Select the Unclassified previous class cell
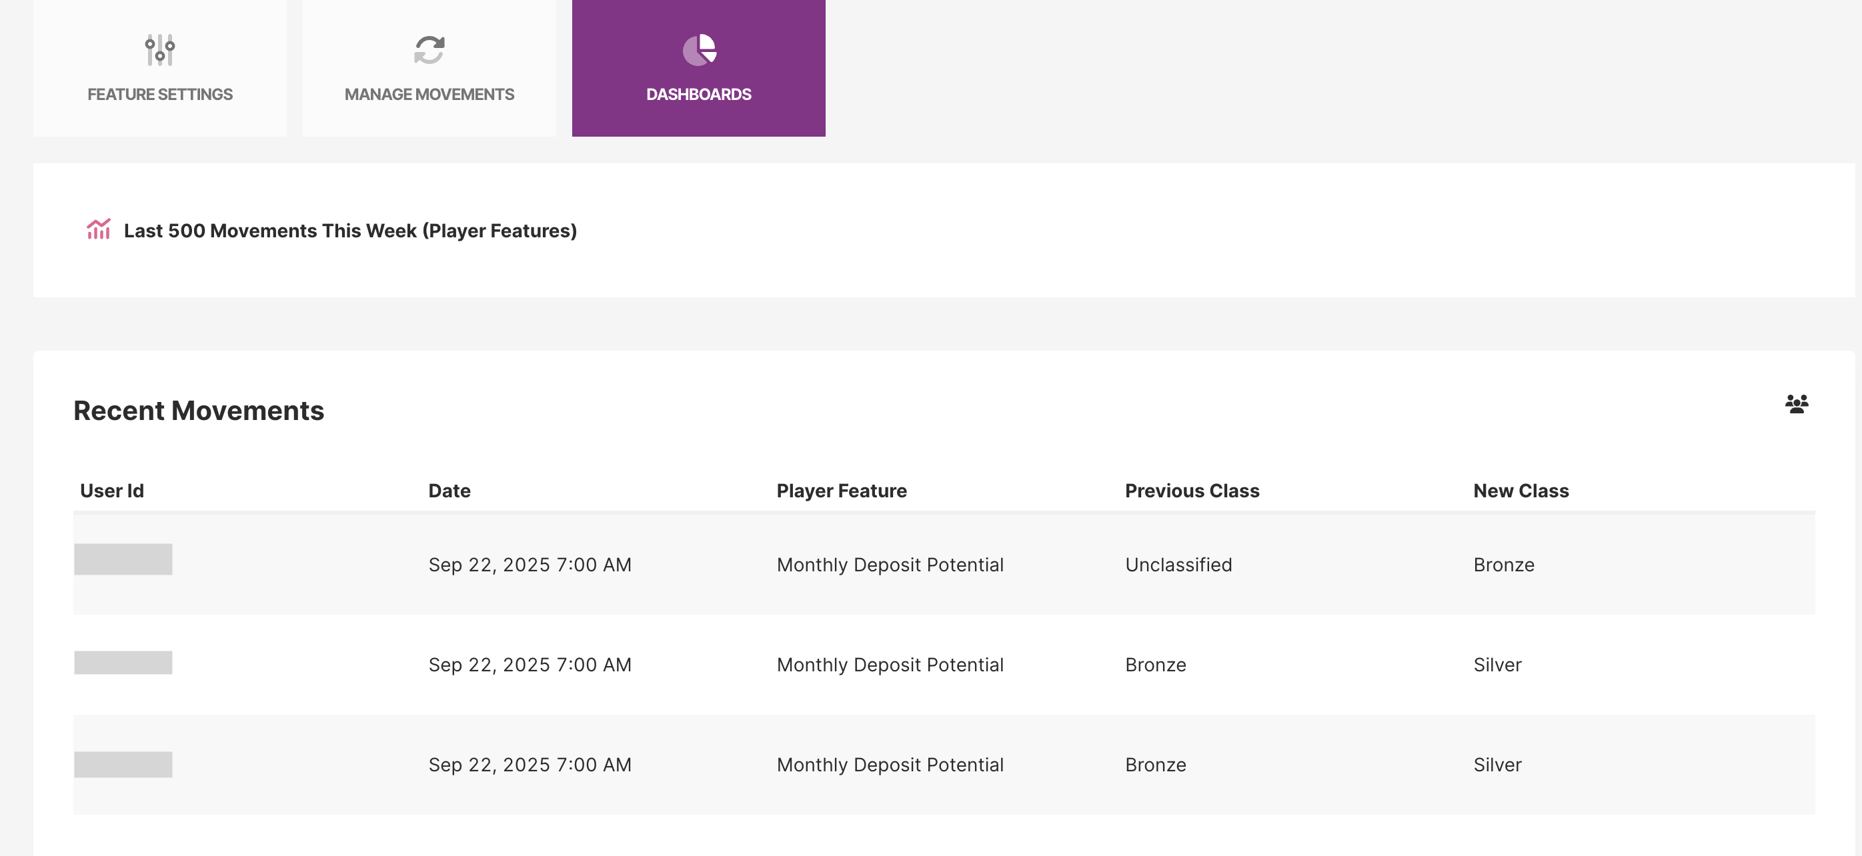 [1178, 565]
